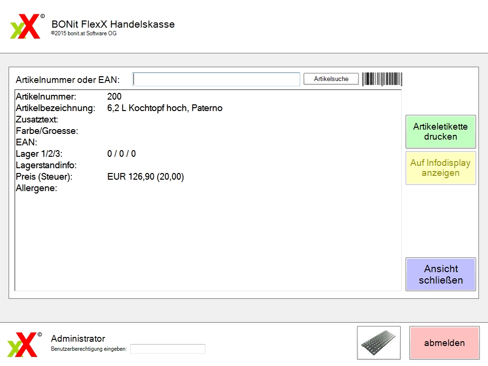Viewport: 488px width, 366px height.
Task: Click the Artikelsuche button
Action: point(331,79)
